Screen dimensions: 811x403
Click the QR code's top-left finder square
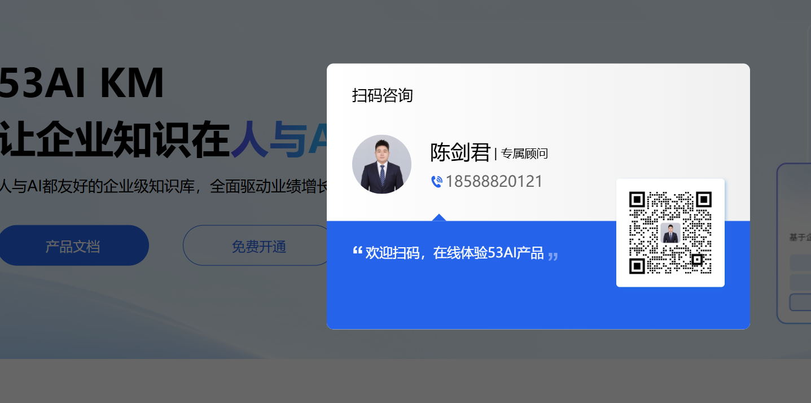pyautogui.click(x=637, y=200)
